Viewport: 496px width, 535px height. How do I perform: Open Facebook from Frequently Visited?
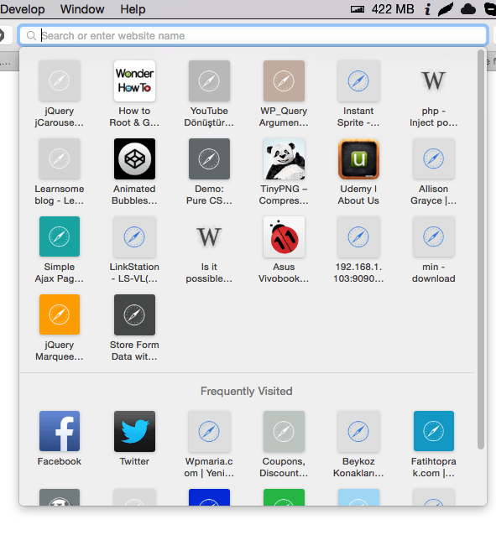[60, 431]
